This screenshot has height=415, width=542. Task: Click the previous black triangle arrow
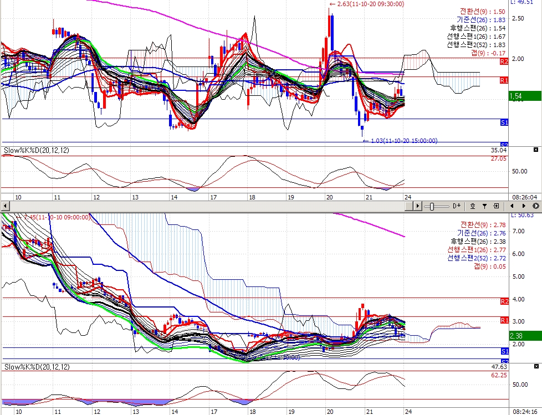point(512,206)
